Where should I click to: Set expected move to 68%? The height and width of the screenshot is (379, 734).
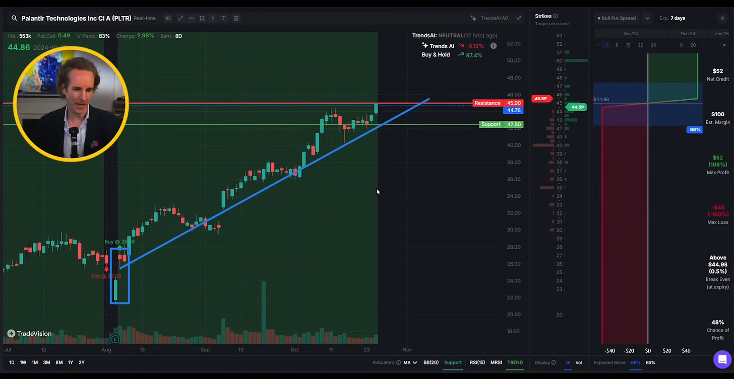635,362
